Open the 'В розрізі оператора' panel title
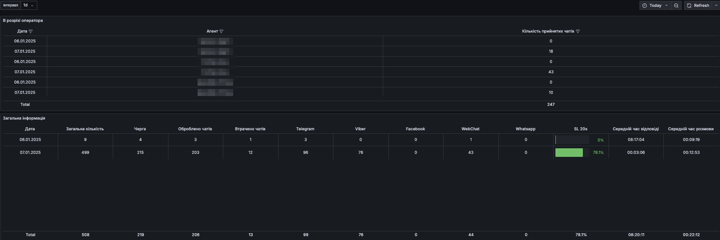Image resolution: width=720 pixels, height=240 pixels. [x=23, y=21]
